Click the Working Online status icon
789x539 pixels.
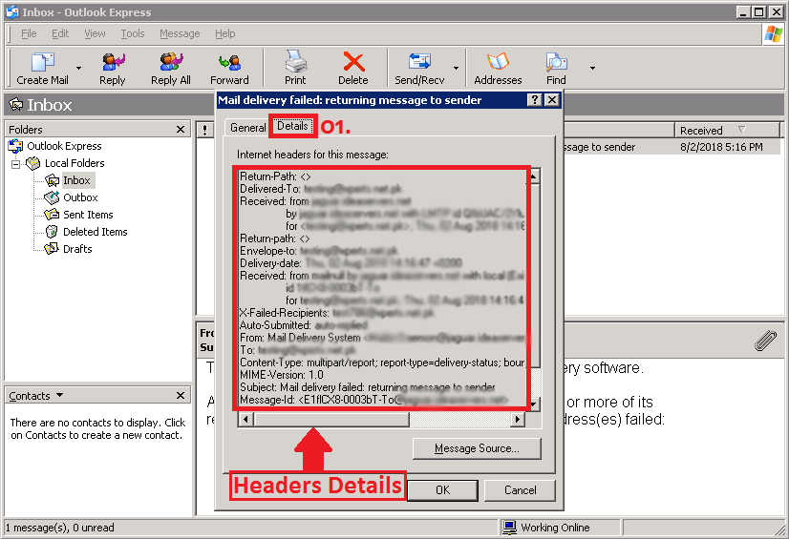click(x=510, y=527)
